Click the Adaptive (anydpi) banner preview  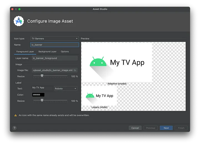point(117,62)
